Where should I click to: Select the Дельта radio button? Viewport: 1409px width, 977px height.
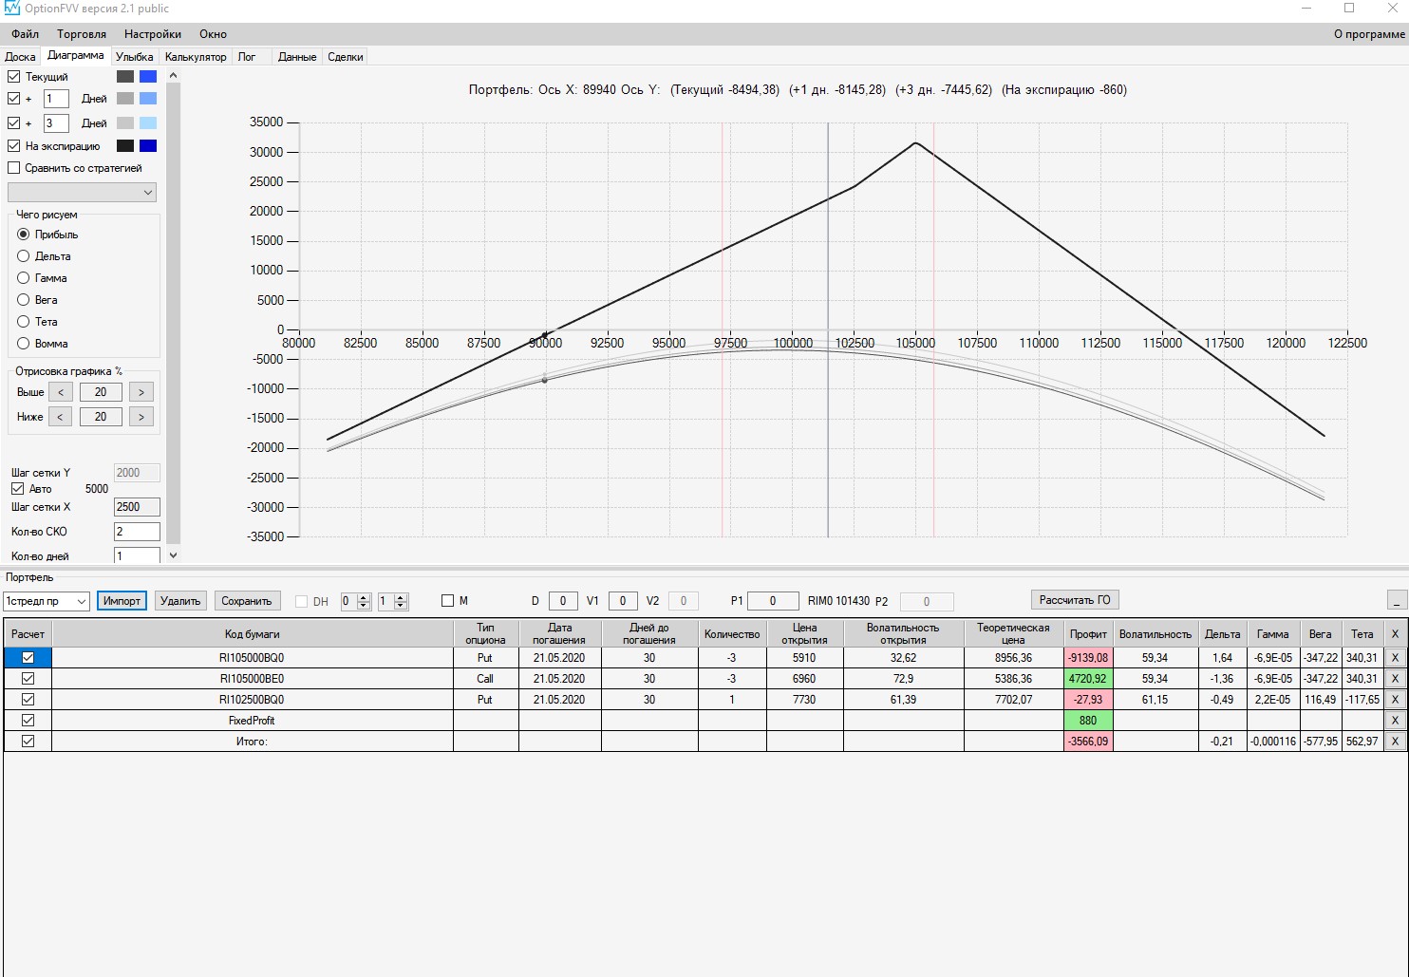coord(24,255)
